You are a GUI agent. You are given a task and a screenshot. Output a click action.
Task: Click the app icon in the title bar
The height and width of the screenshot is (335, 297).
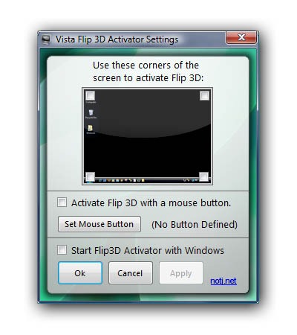(x=46, y=39)
